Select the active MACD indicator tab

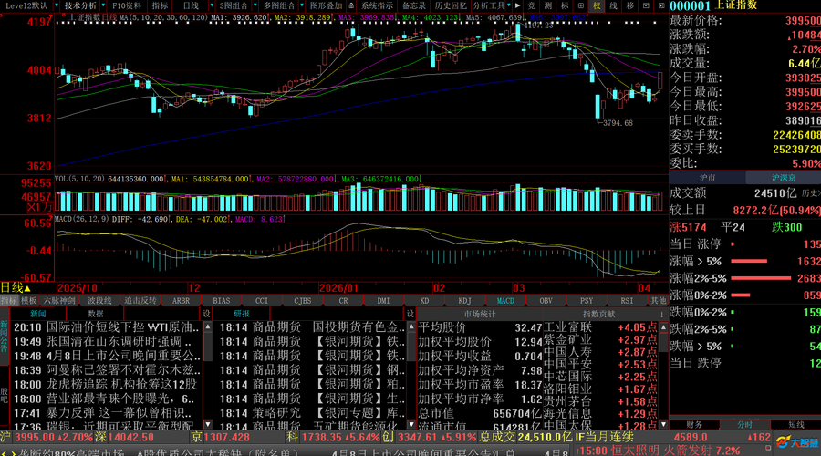point(505,301)
